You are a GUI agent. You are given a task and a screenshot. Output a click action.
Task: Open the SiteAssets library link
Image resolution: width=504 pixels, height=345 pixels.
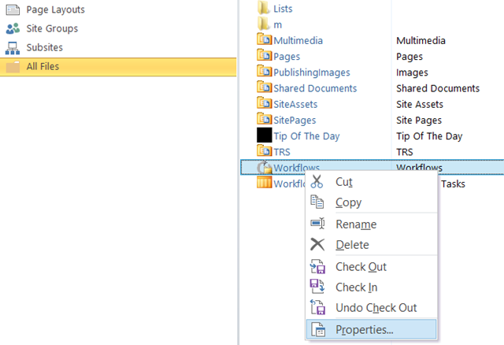coord(295,104)
